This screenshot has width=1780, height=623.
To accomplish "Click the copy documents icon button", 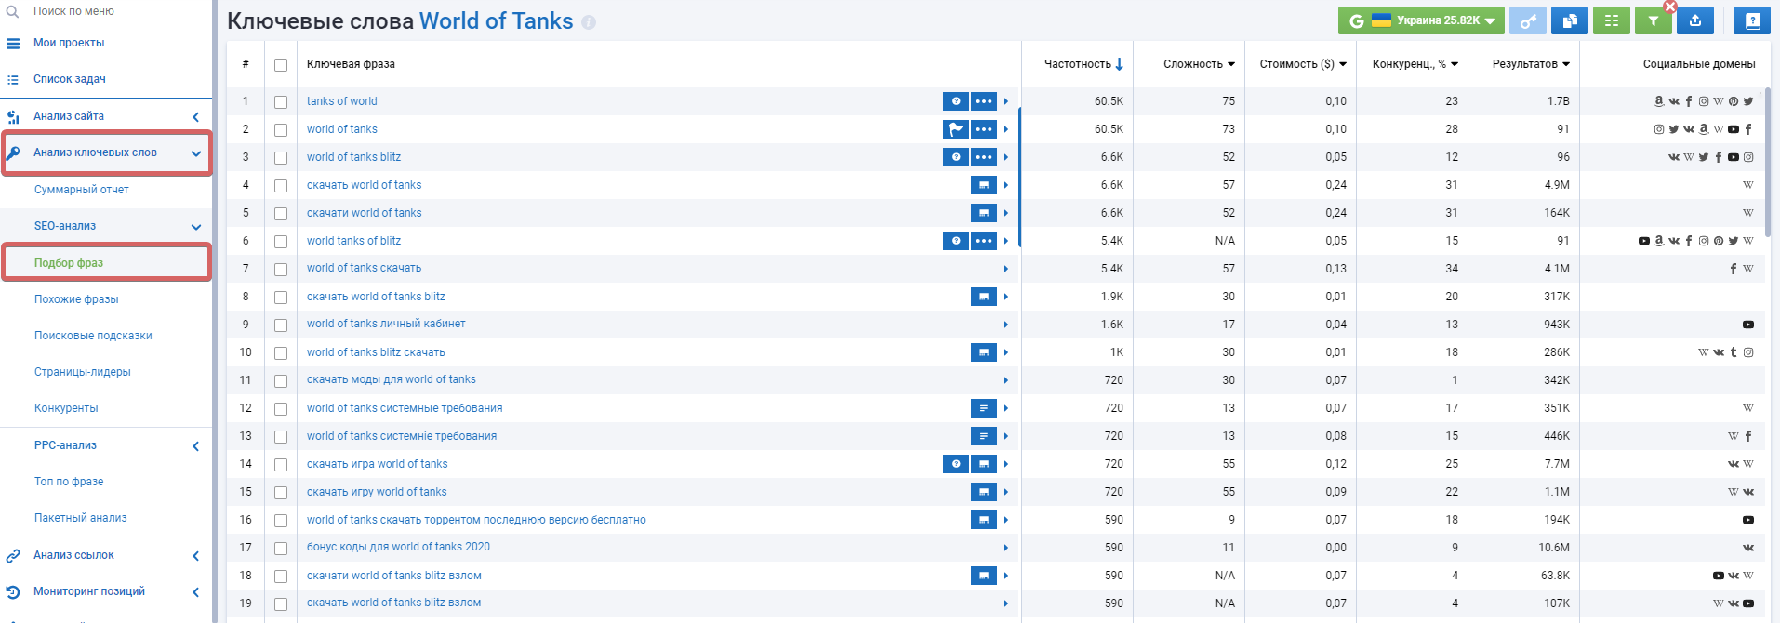I will pyautogui.click(x=1570, y=20).
